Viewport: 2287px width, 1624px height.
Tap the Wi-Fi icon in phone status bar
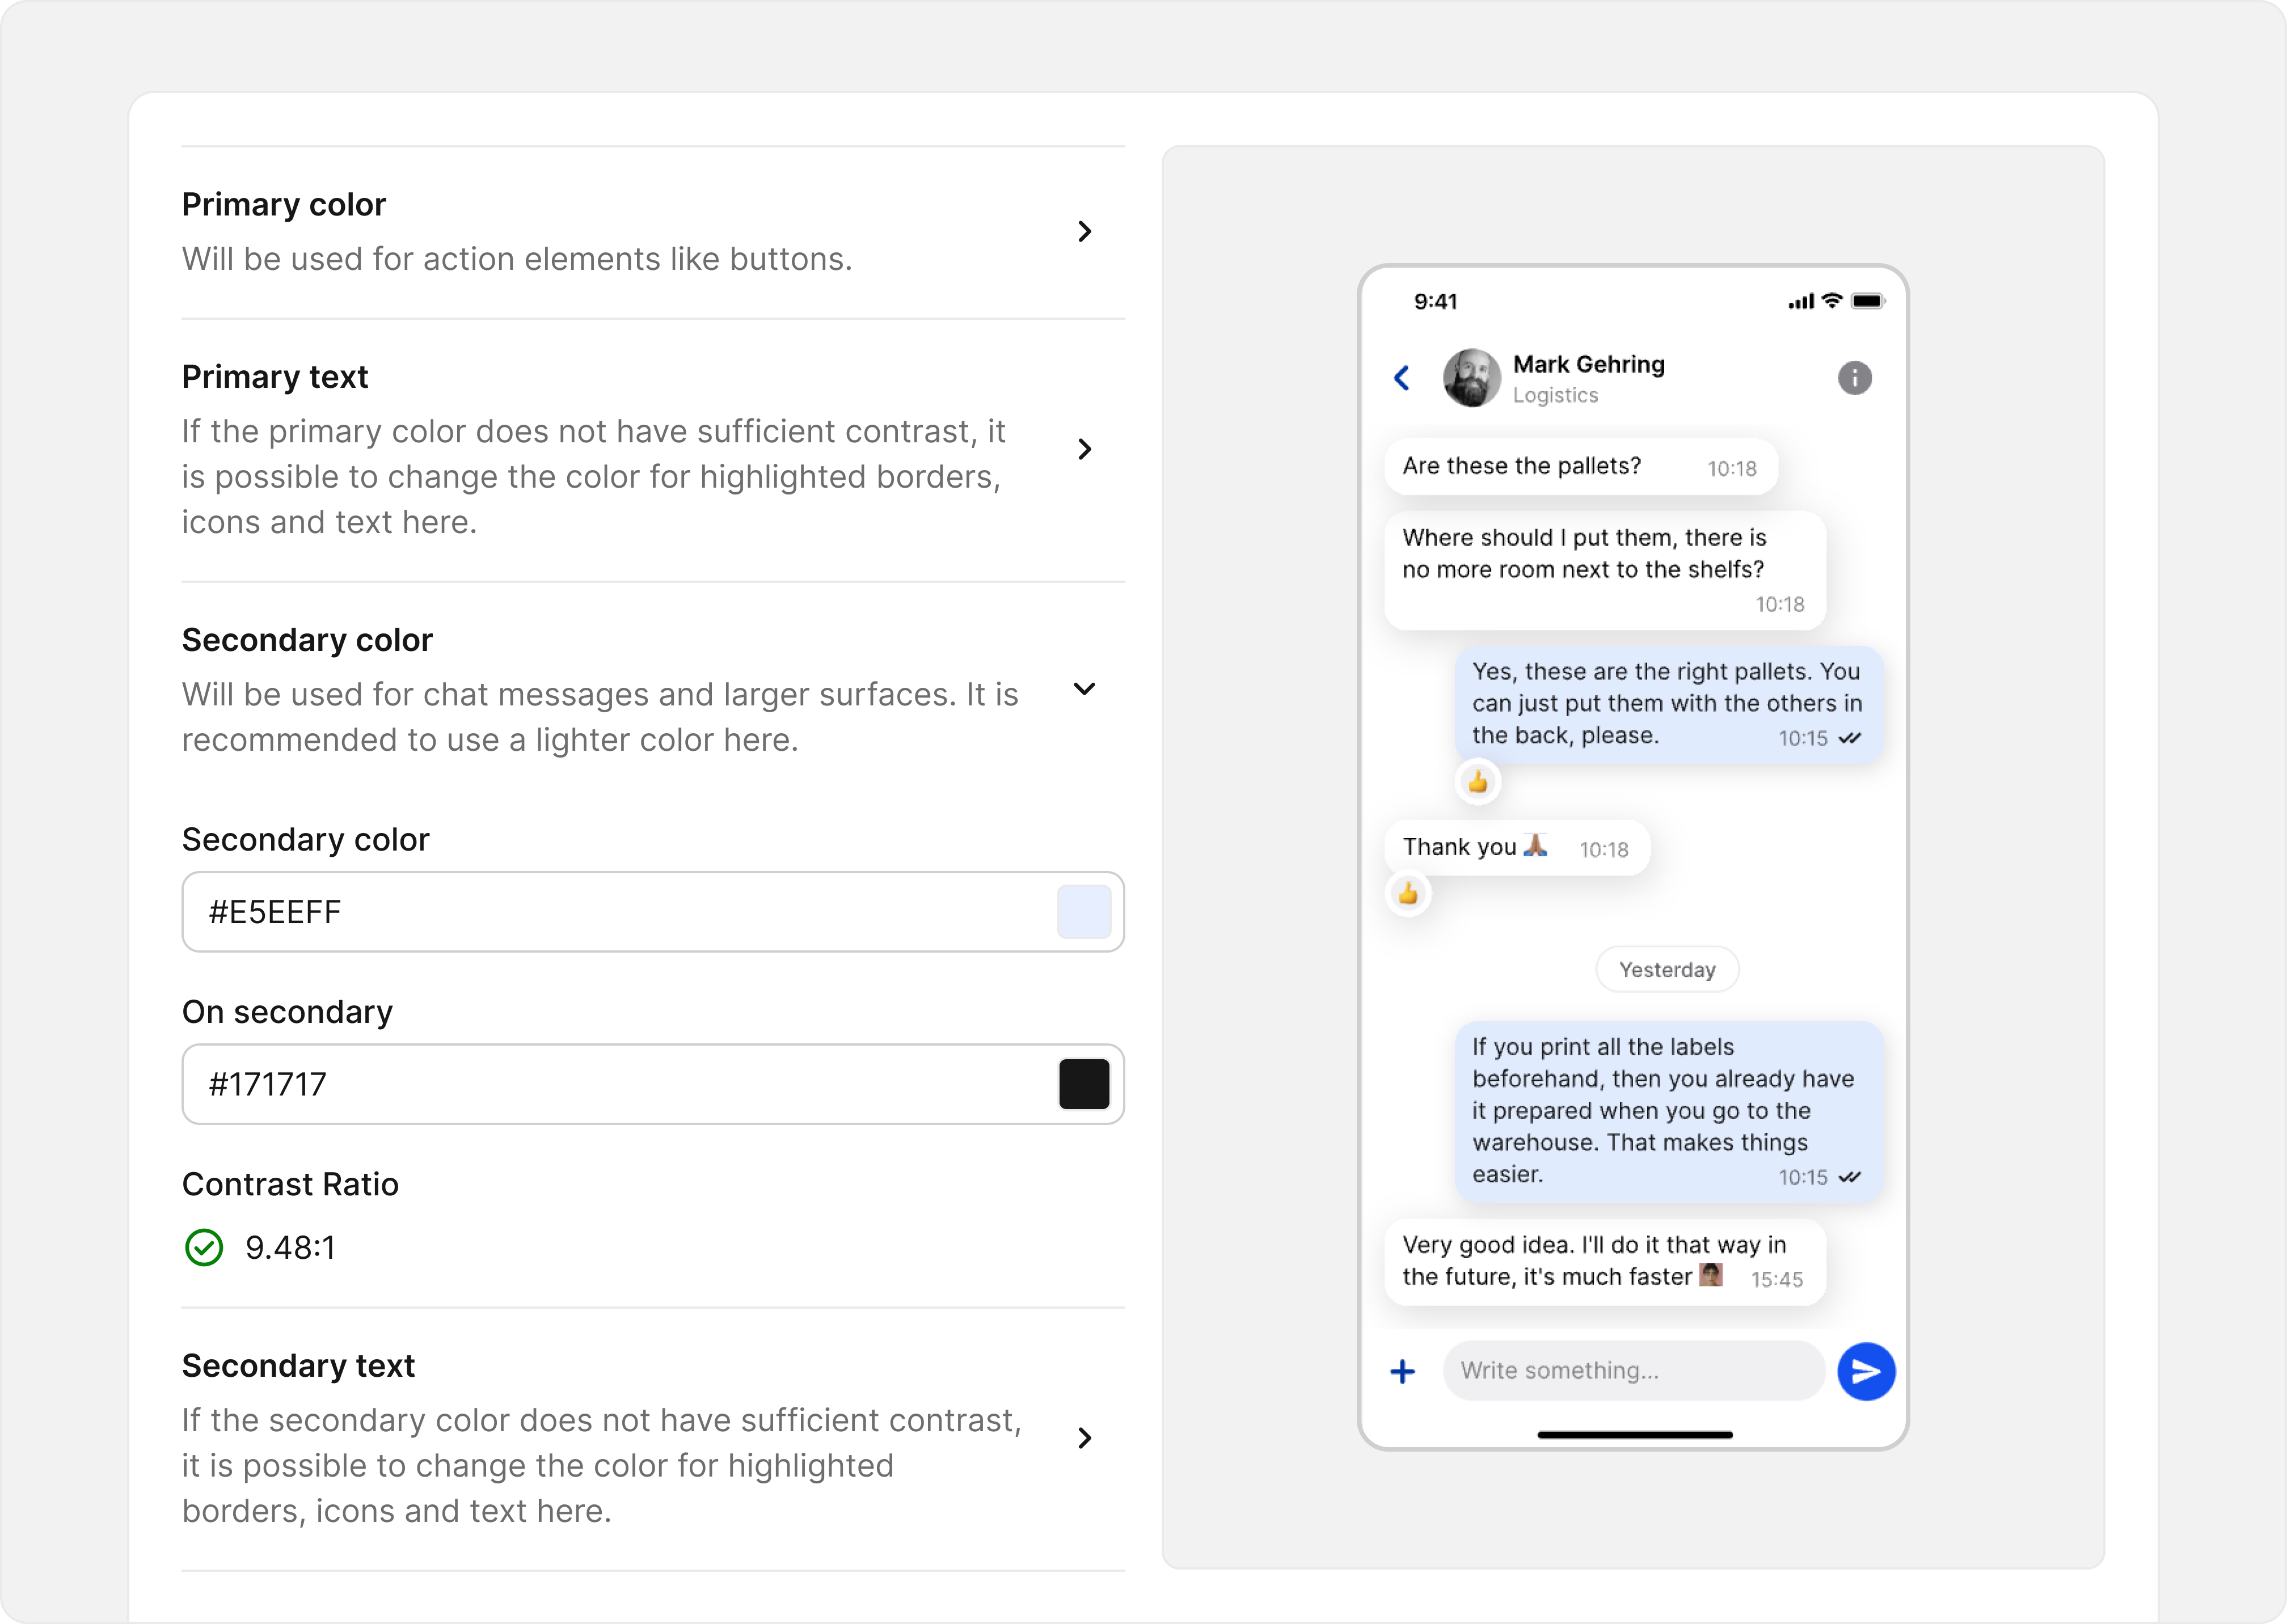(x=1832, y=300)
